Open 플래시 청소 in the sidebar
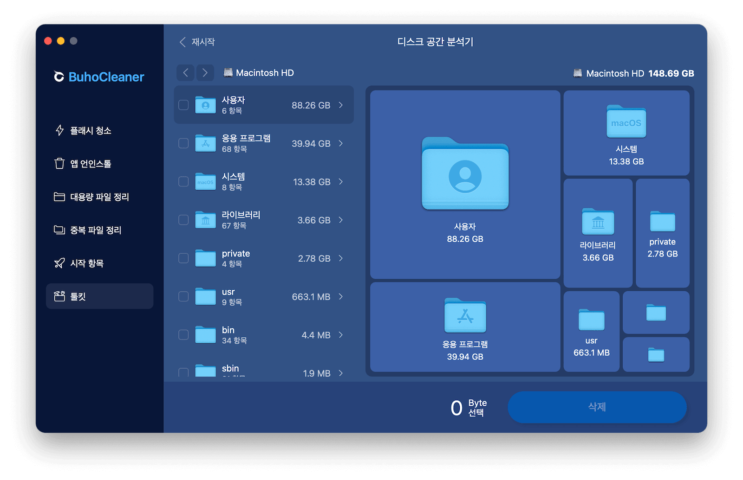Image resolution: width=743 pixels, height=480 pixels. point(99,130)
